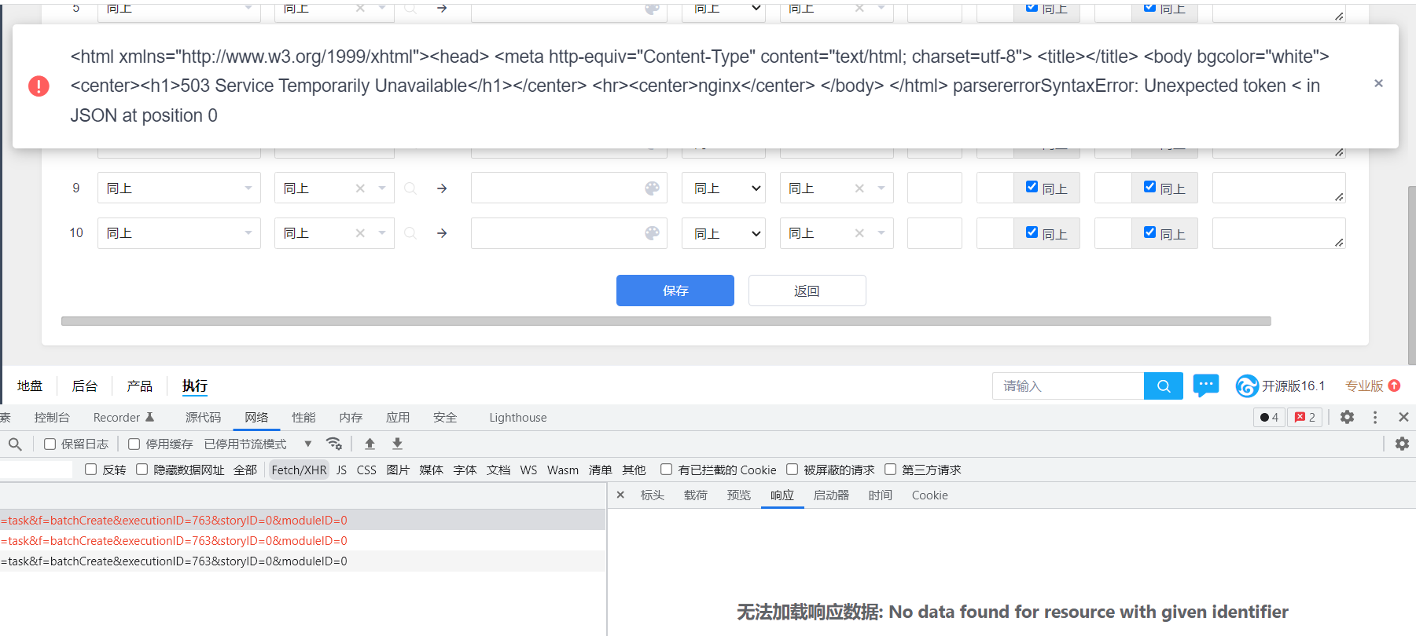Click the export HAR download icon

[x=397, y=444]
